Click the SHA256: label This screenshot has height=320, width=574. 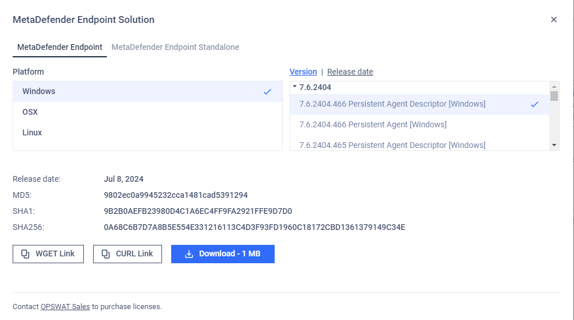coord(28,227)
